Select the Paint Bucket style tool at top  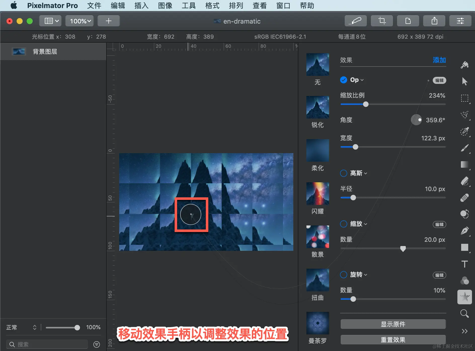pyautogui.click(x=464, y=65)
